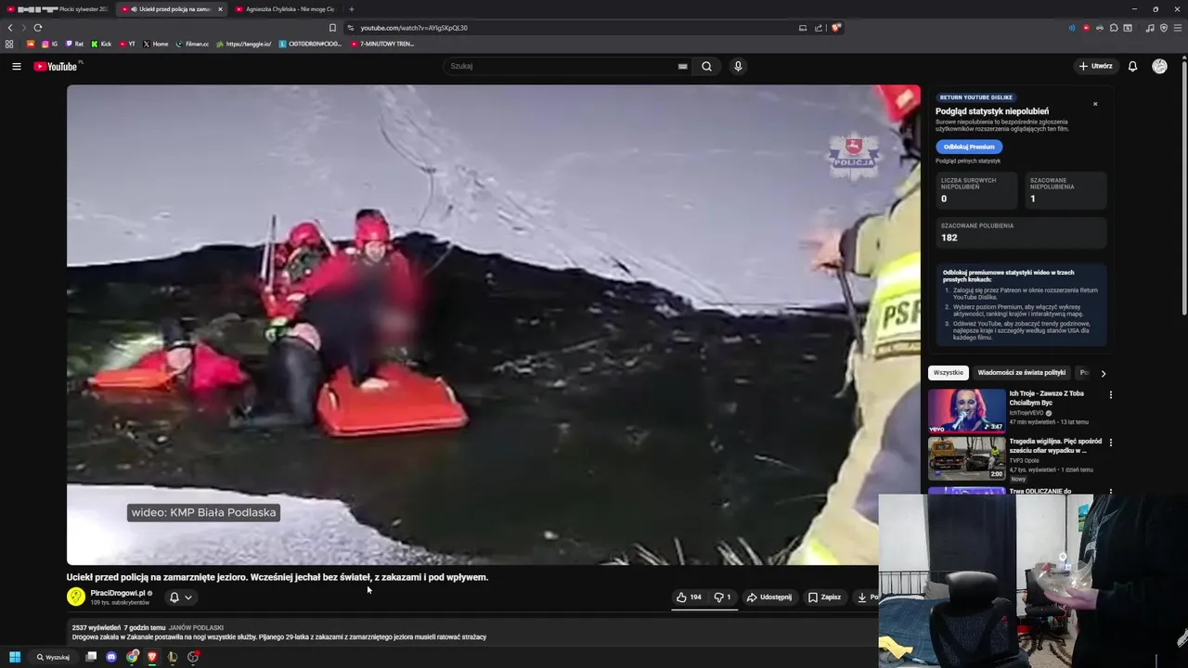Expand the channel notification bell dropdown
Viewport: 1188px width, 668px height.
coord(180,597)
